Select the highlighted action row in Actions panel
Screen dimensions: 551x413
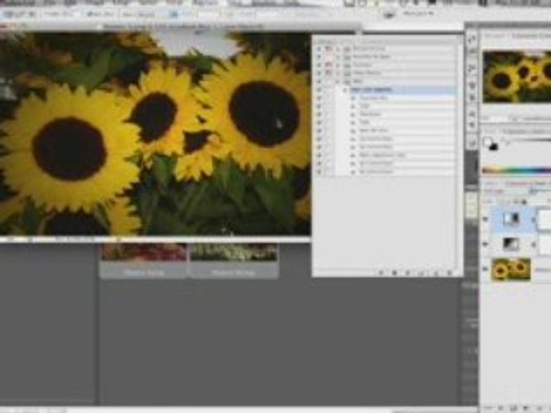coord(402,90)
